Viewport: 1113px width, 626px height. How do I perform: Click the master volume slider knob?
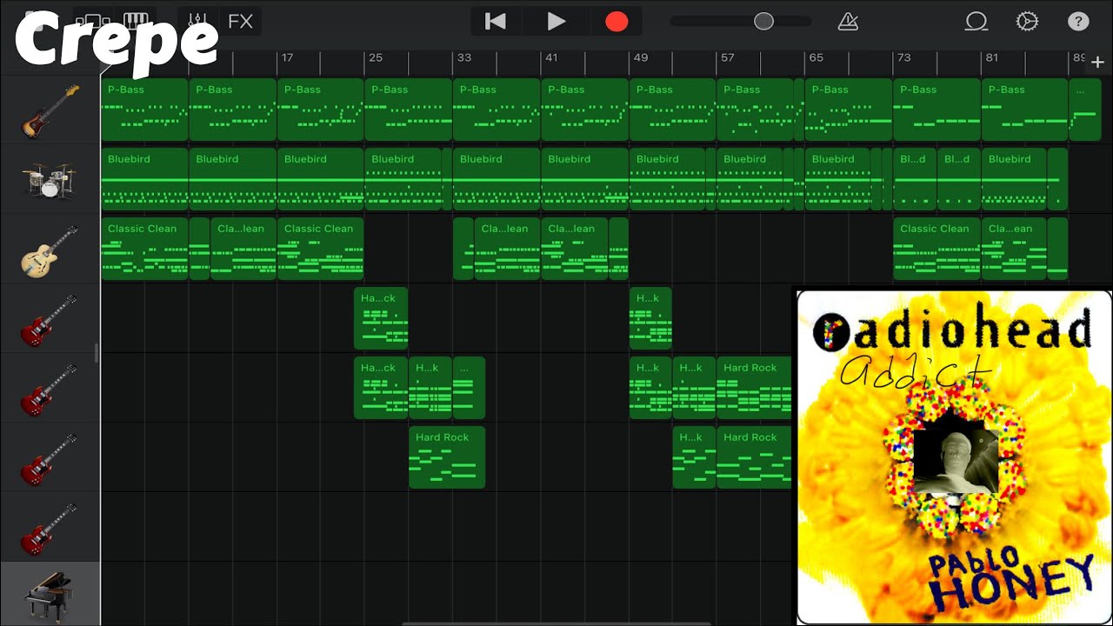point(763,22)
